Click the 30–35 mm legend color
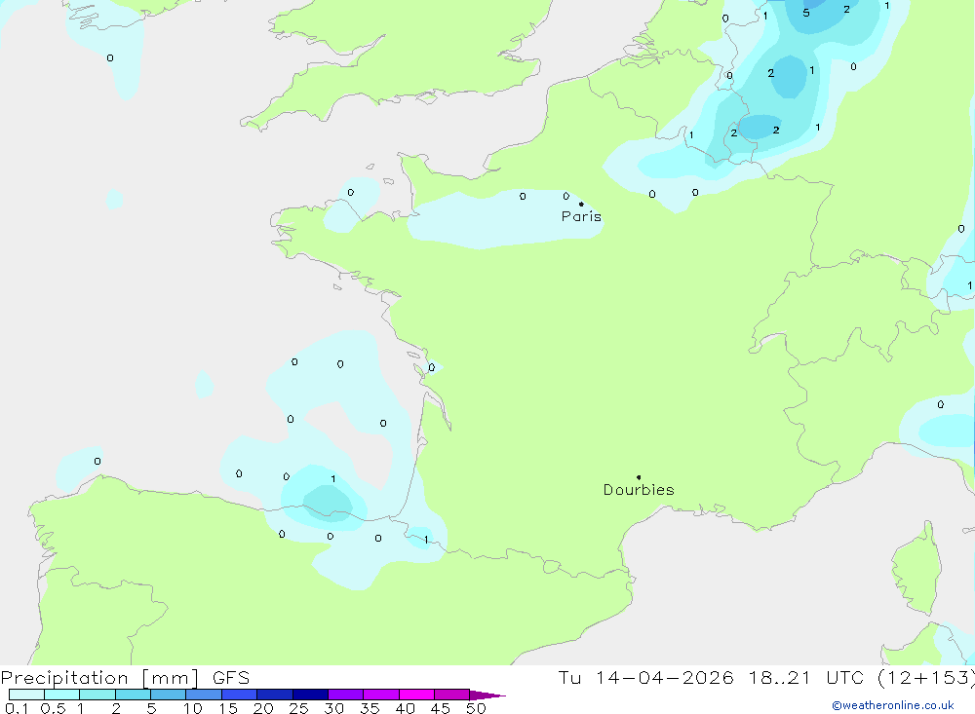The height and width of the screenshot is (714, 975). [346, 695]
